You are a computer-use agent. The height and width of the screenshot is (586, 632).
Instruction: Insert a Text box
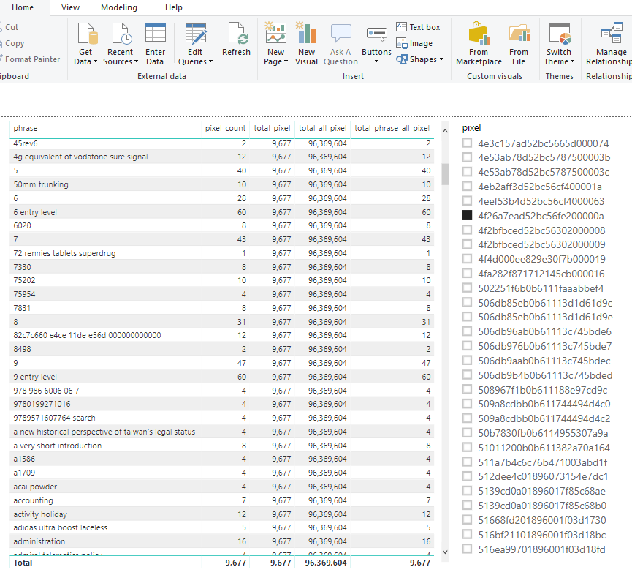pyautogui.click(x=418, y=27)
